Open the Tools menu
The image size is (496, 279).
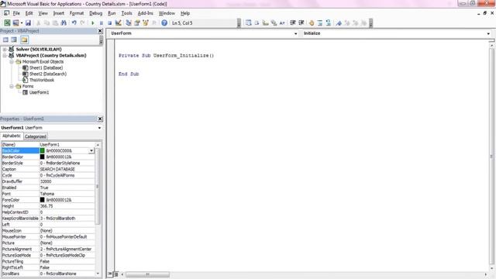pyautogui.click(x=126, y=13)
